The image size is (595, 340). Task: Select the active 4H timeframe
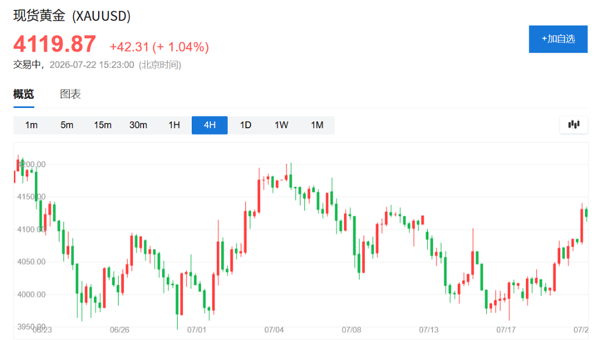point(210,125)
